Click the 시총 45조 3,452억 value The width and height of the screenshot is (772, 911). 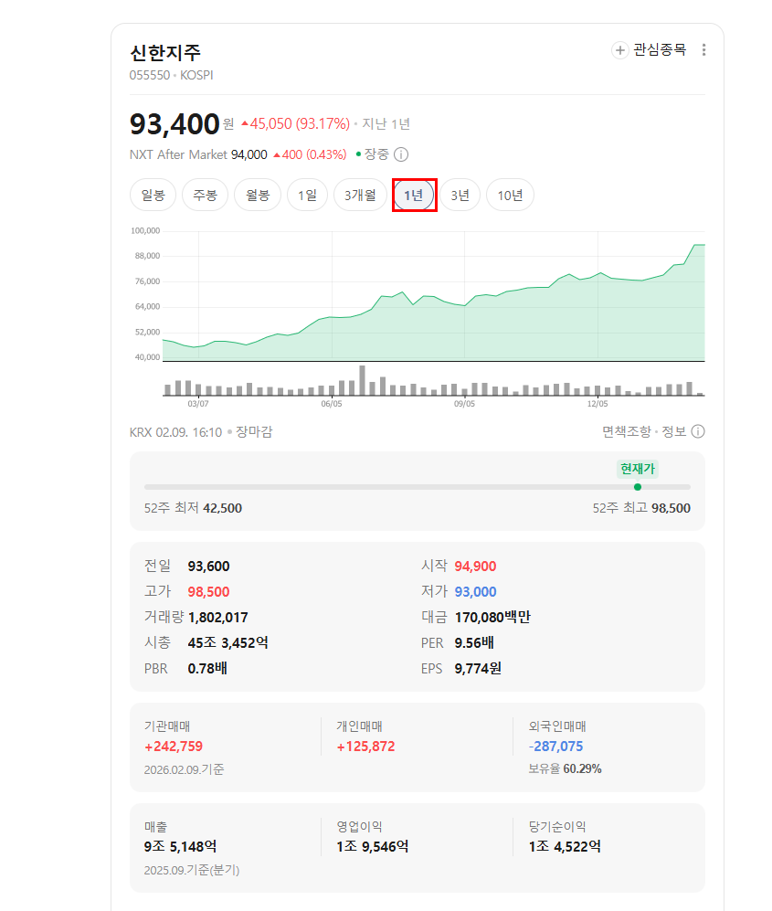click(x=227, y=643)
